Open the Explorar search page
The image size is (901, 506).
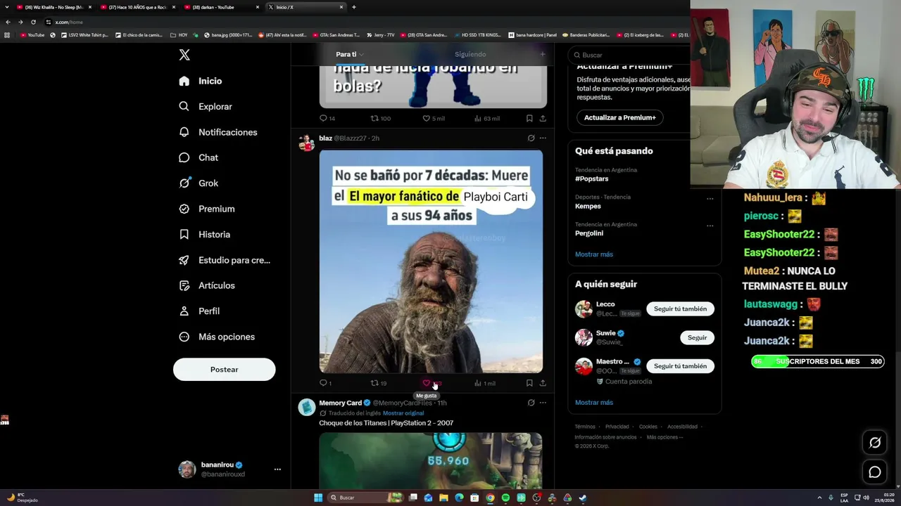pos(206,107)
